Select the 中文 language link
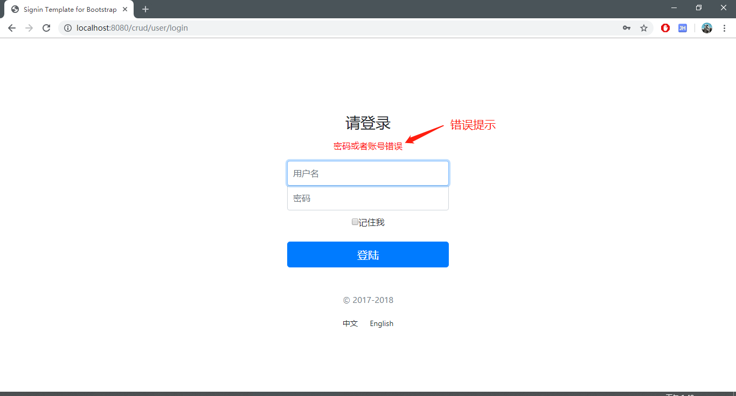The width and height of the screenshot is (736, 396). [350, 323]
